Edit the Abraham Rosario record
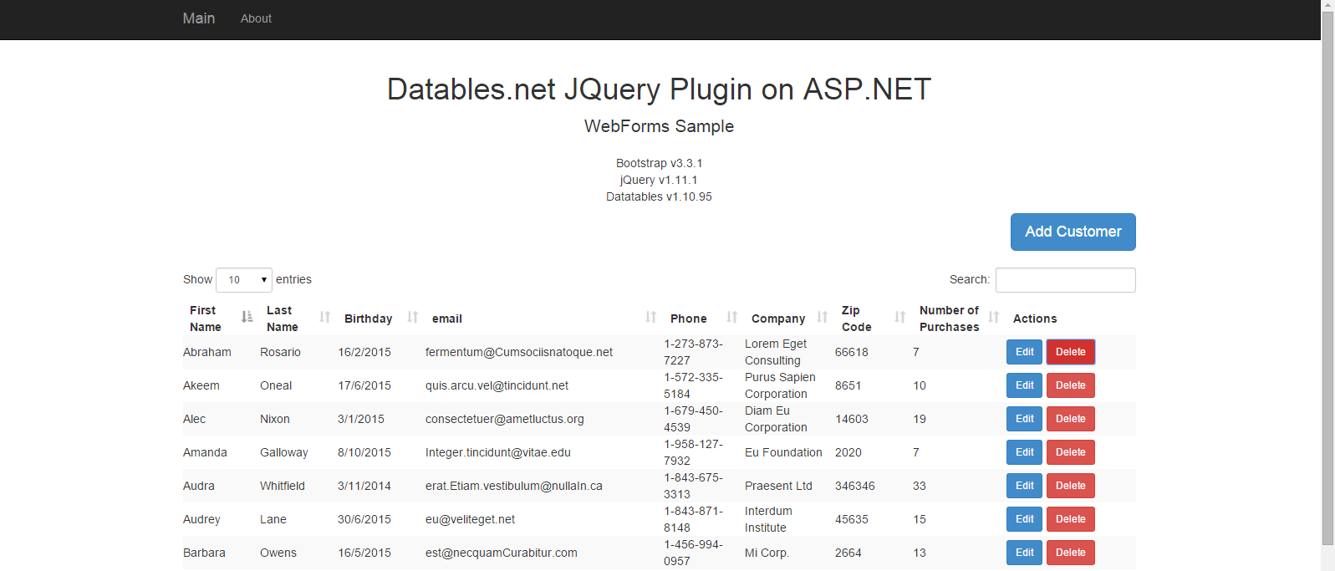Viewport: 1335px width, 571px height. click(x=1024, y=352)
